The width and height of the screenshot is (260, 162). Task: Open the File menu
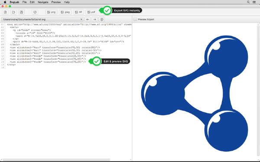24,2
